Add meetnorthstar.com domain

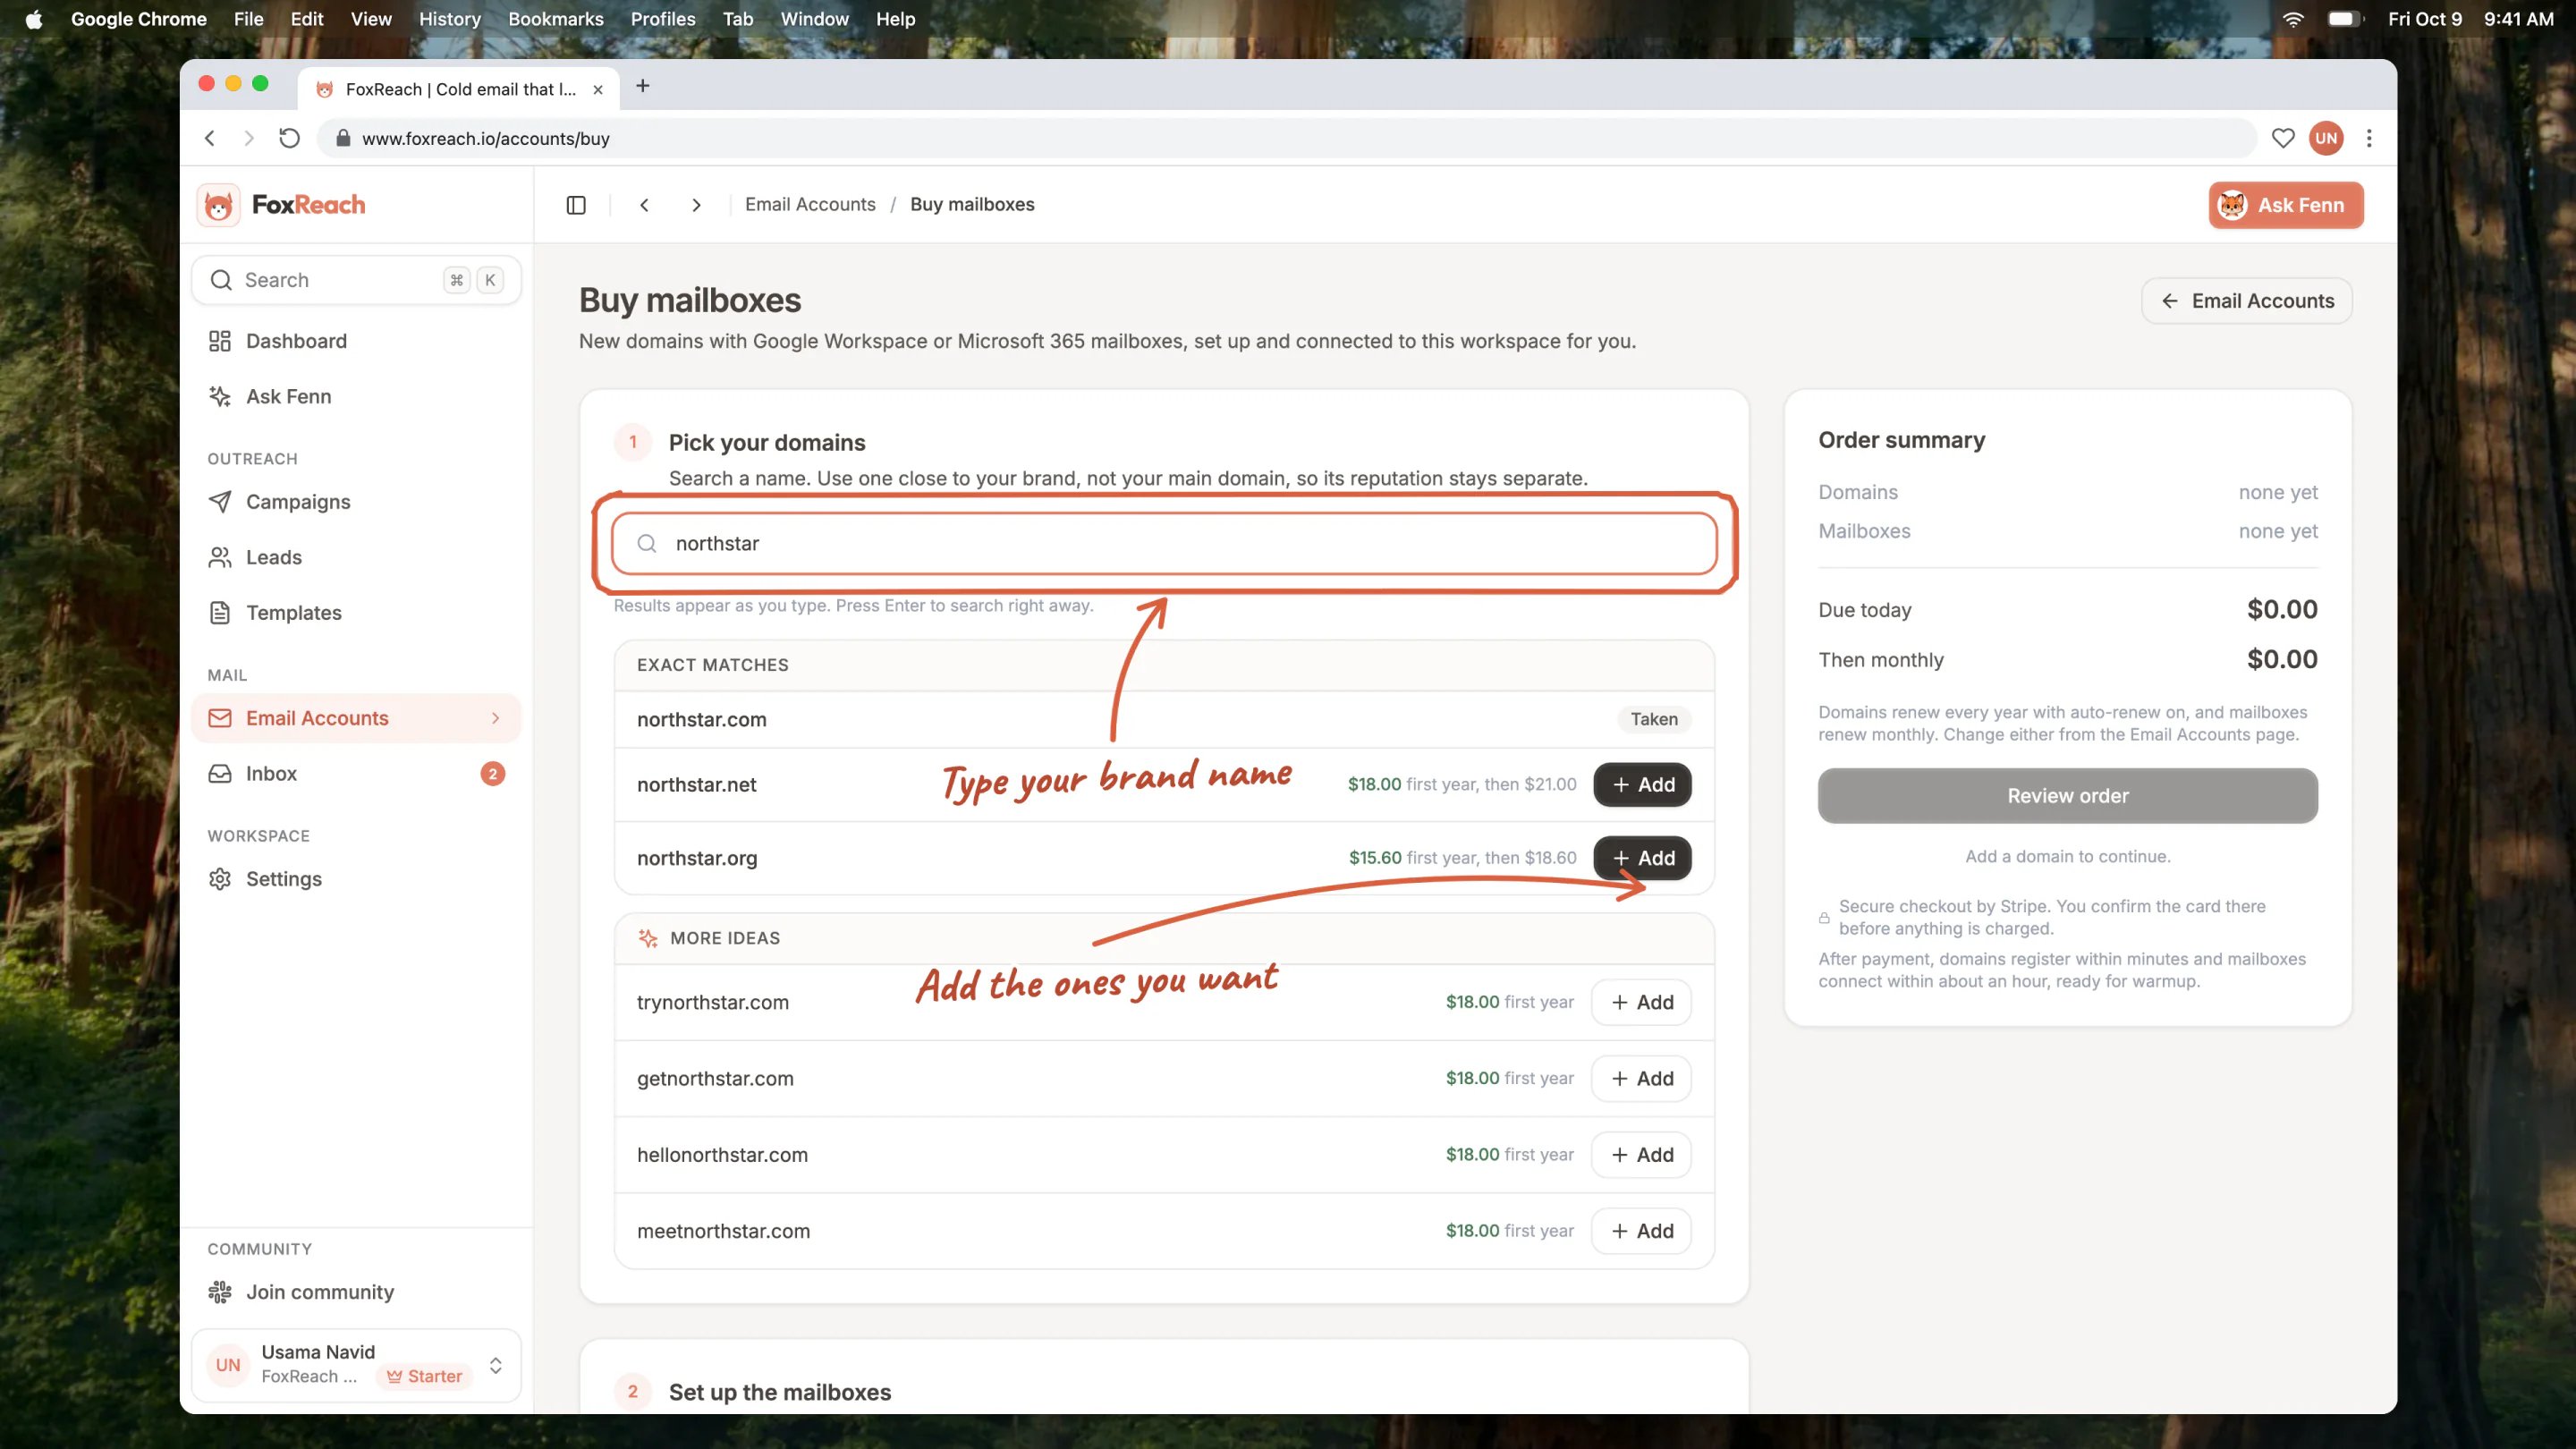click(1641, 1231)
